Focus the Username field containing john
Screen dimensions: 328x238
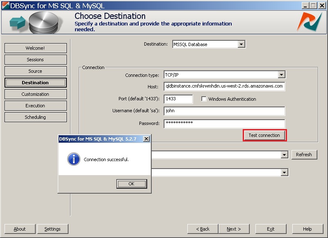[x=224, y=111]
